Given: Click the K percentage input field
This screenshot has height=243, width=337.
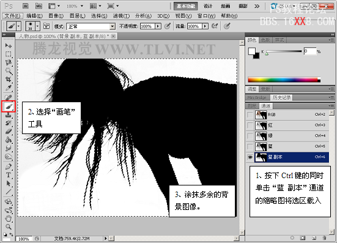Looking at the screenshot, I should [x=309, y=51].
